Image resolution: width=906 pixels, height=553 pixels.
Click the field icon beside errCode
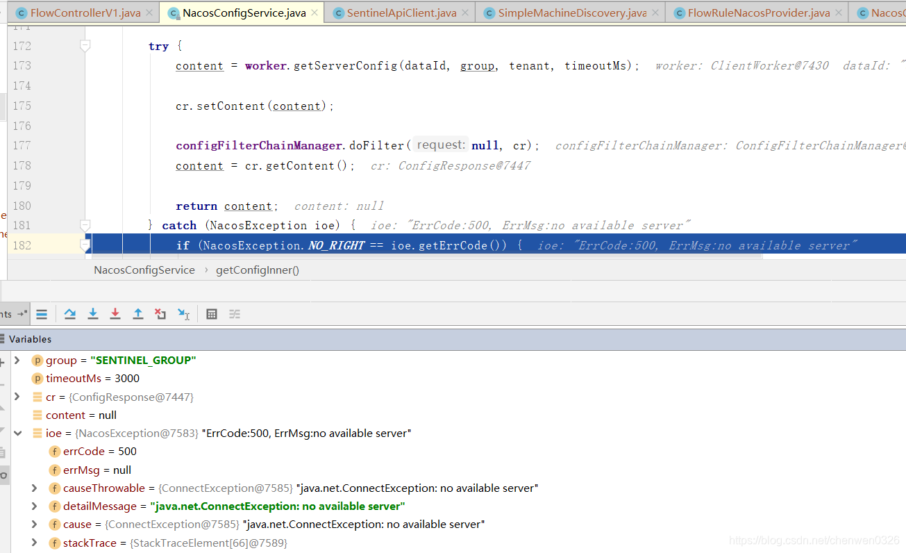[x=55, y=452]
